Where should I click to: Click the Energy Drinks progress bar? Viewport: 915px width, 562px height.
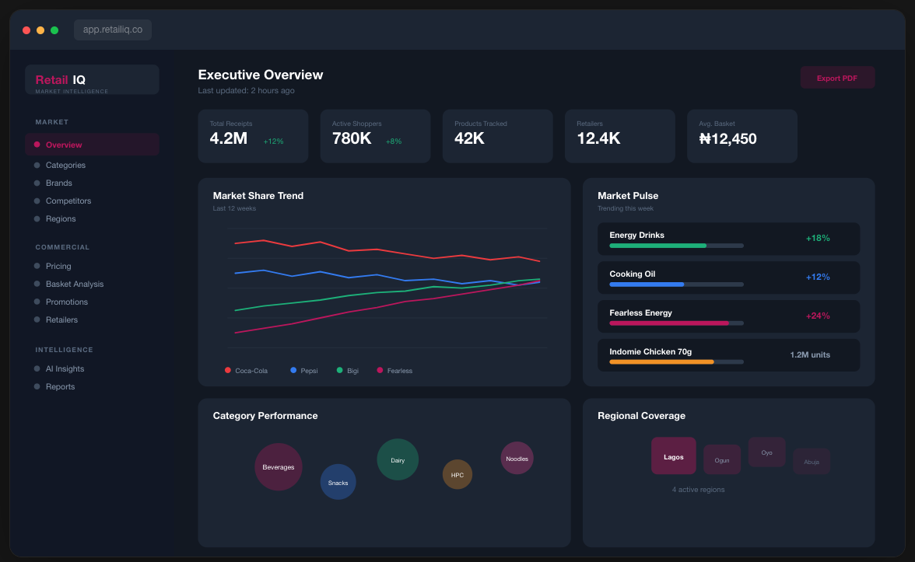click(x=676, y=246)
